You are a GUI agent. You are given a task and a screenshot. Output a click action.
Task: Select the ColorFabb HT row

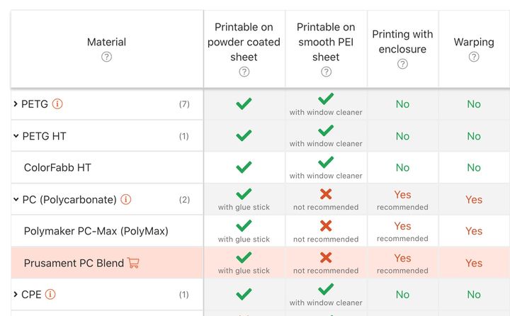[57, 168]
